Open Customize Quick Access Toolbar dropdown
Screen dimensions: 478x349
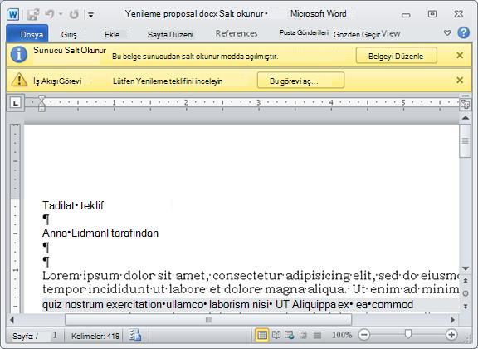(90, 14)
